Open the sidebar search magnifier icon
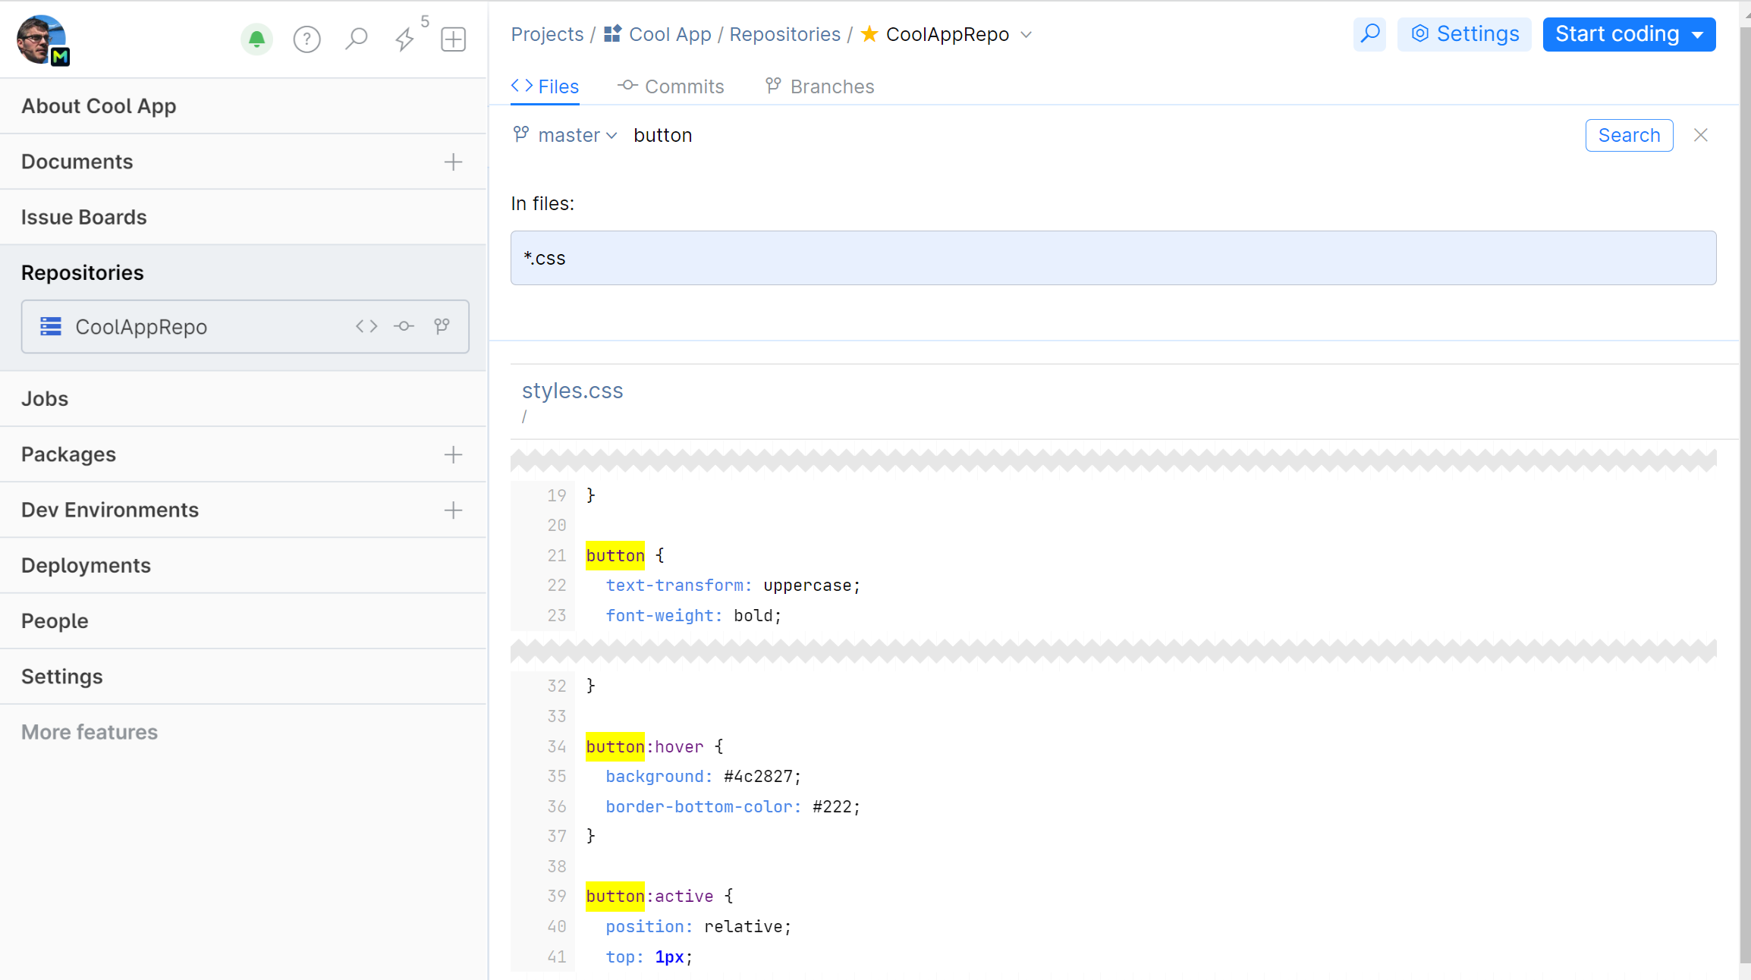The height and width of the screenshot is (980, 1751). click(x=356, y=39)
